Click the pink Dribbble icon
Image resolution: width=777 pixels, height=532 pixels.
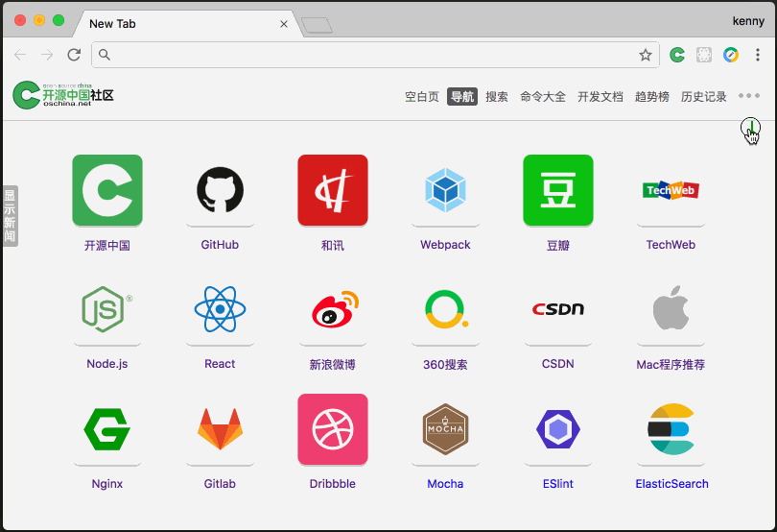(333, 429)
